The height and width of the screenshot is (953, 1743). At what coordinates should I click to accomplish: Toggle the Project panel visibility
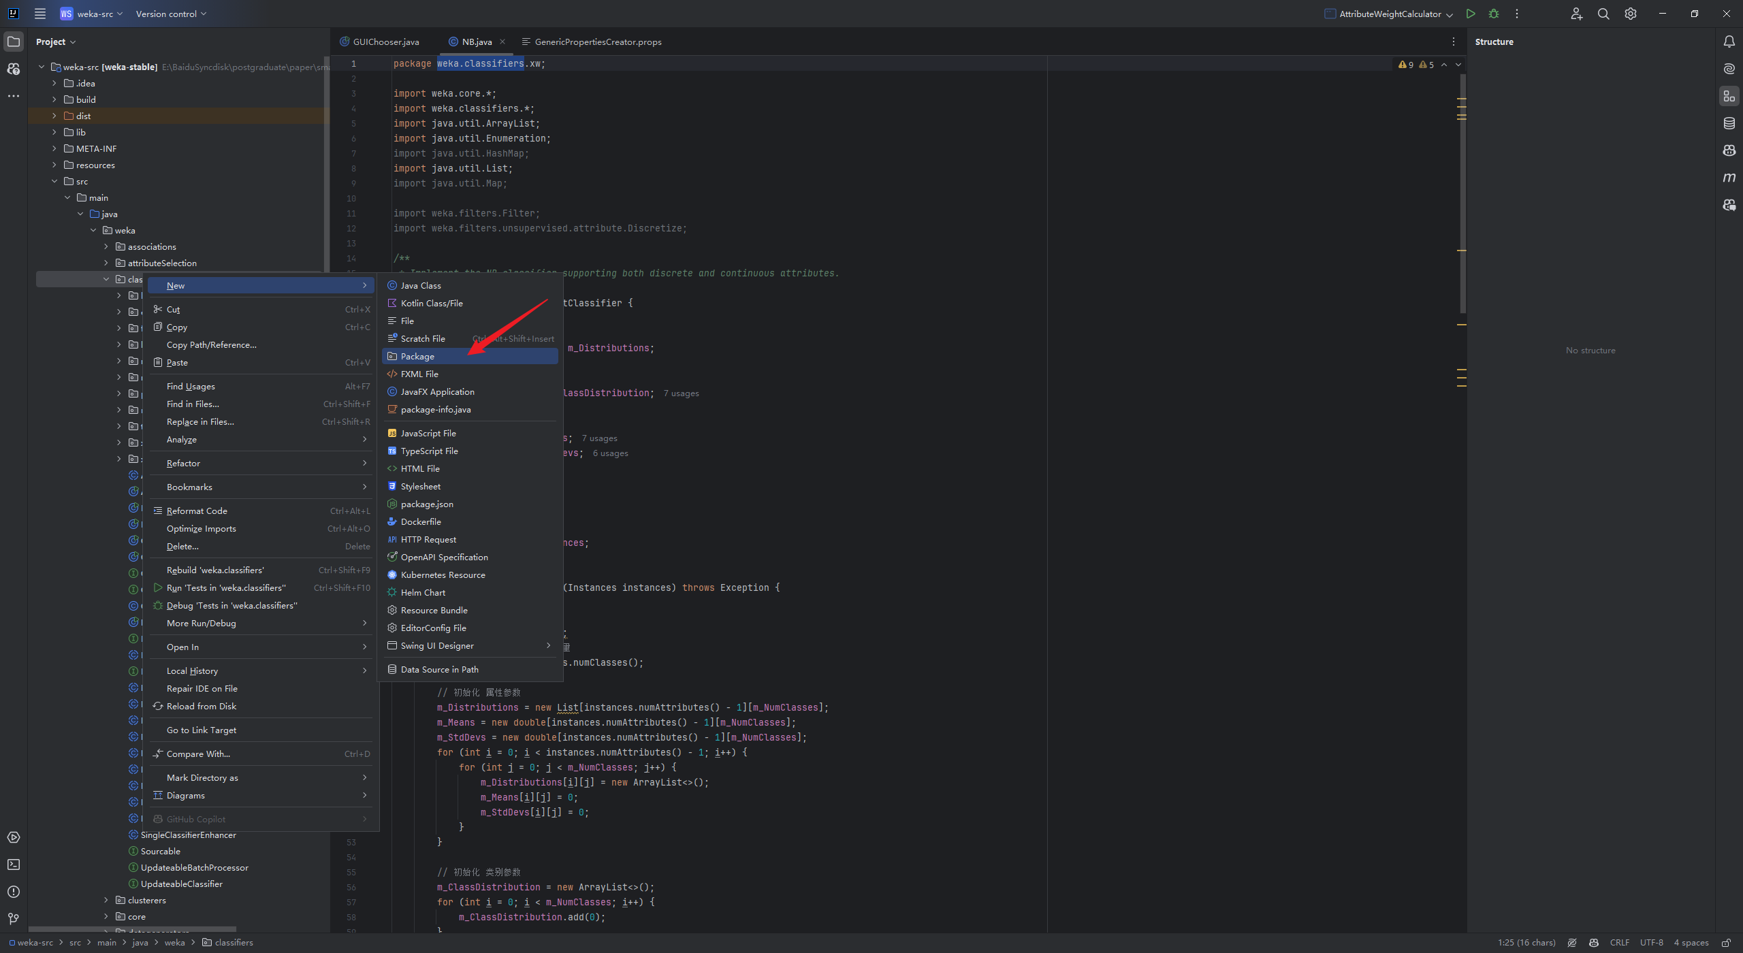[13, 40]
